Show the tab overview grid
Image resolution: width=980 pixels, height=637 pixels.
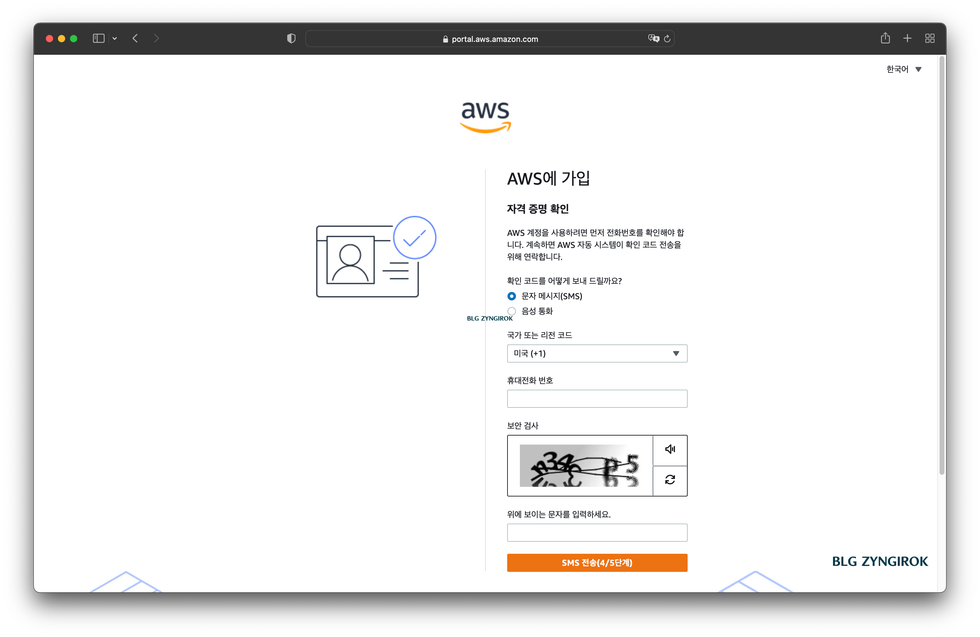930,38
